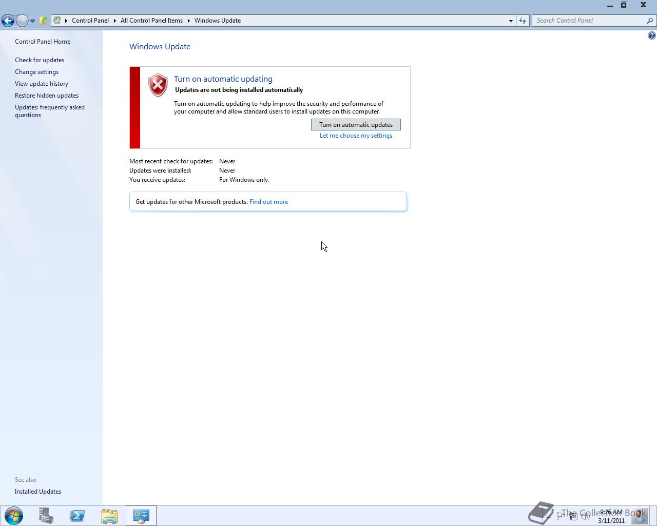Click the Control Panel icon in address bar
Viewport: 657px width, 526px height.
point(57,21)
